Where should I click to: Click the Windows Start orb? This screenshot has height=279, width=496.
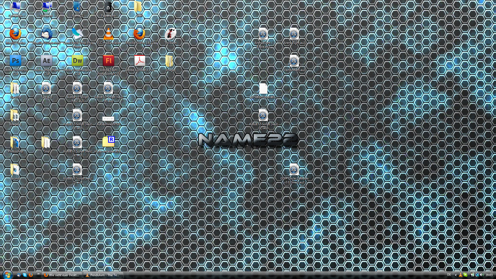click(x=7, y=275)
